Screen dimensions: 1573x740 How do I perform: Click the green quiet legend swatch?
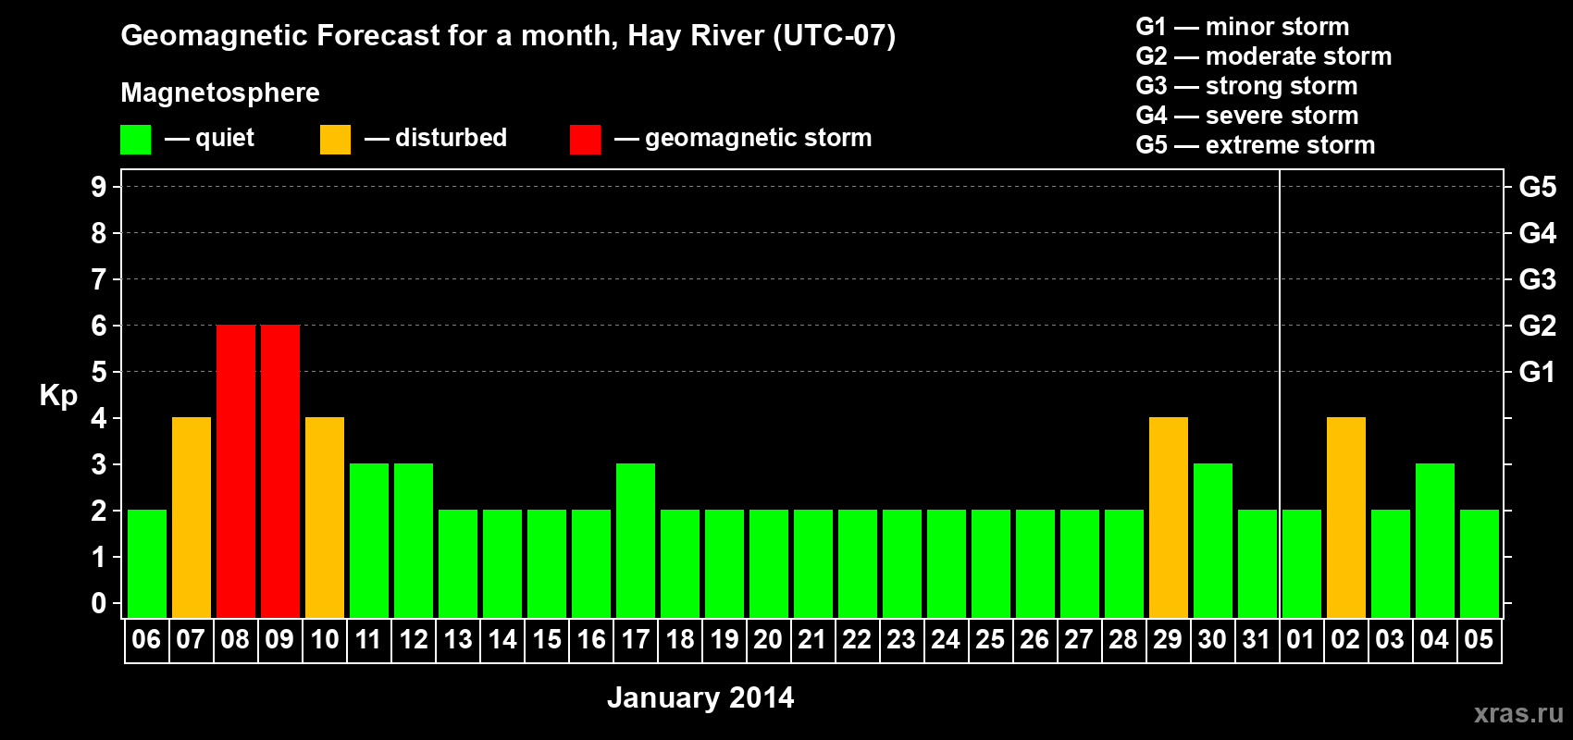tap(135, 140)
